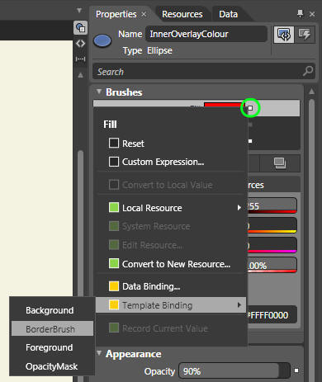Click the split view icon below the XAML icon
Viewport: 322px width, 382px height.
pyautogui.click(x=80, y=59)
